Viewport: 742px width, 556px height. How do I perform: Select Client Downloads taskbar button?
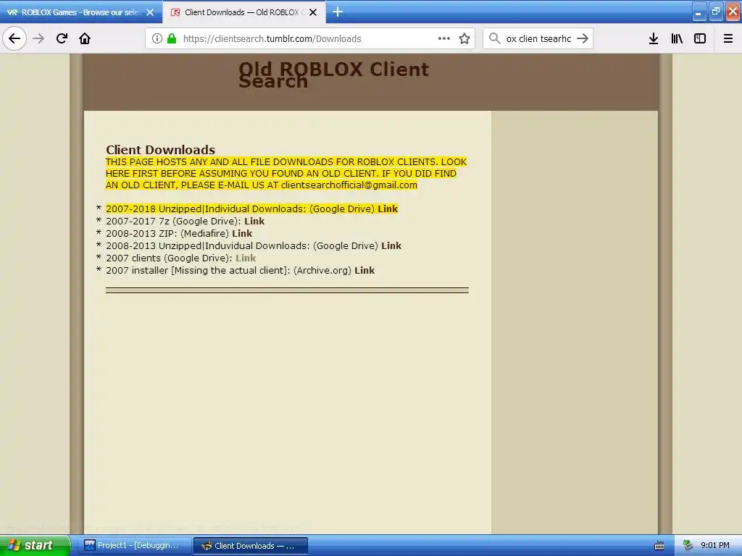click(x=251, y=546)
